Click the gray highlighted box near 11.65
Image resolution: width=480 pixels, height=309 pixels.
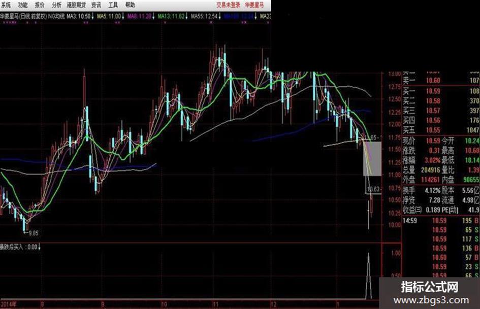(372, 159)
